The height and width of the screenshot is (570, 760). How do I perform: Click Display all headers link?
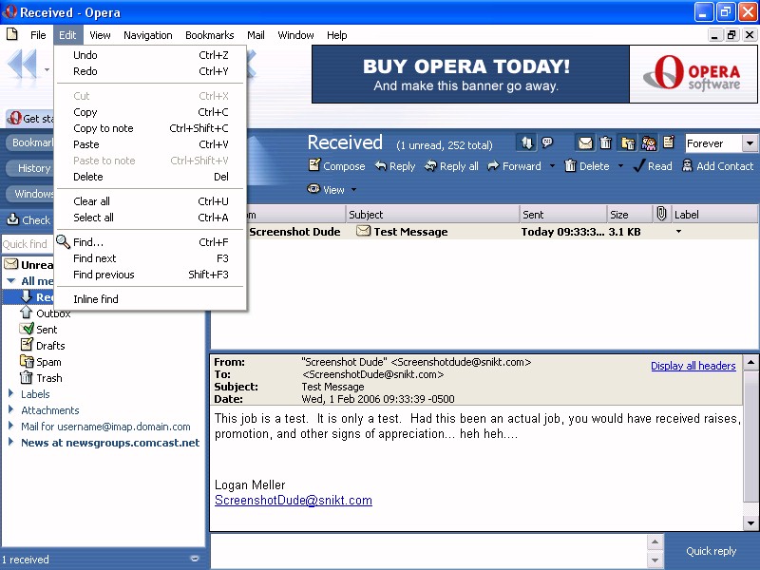[x=693, y=366]
